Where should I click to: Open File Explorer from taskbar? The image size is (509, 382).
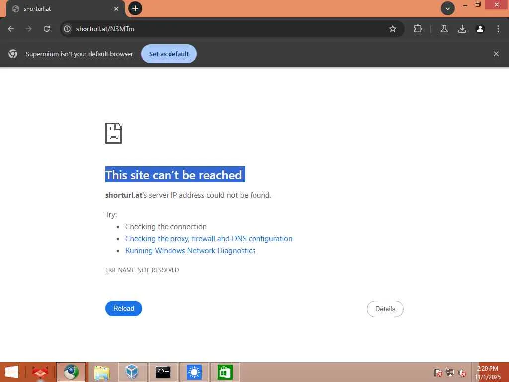pyautogui.click(x=101, y=372)
